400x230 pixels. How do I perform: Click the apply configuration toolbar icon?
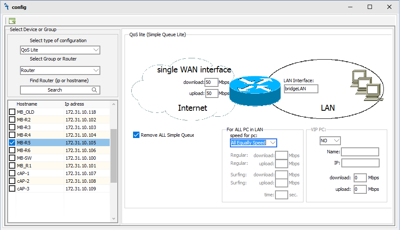coord(12,20)
